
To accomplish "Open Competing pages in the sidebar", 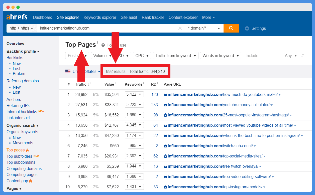I will coord(22,174).
